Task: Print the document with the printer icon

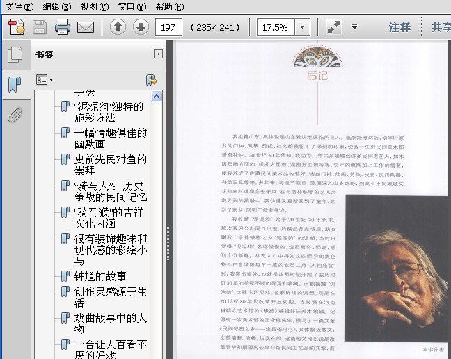Action: click(63, 27)
